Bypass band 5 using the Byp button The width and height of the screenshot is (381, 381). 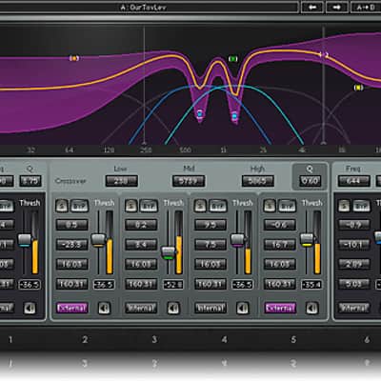[x=287, y=206]
